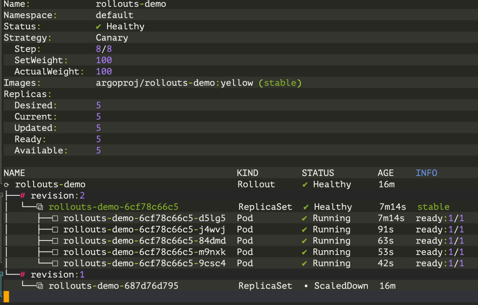Click Running checkmark of pod 9csc4
478x305 pixels.
coord(304,263)
